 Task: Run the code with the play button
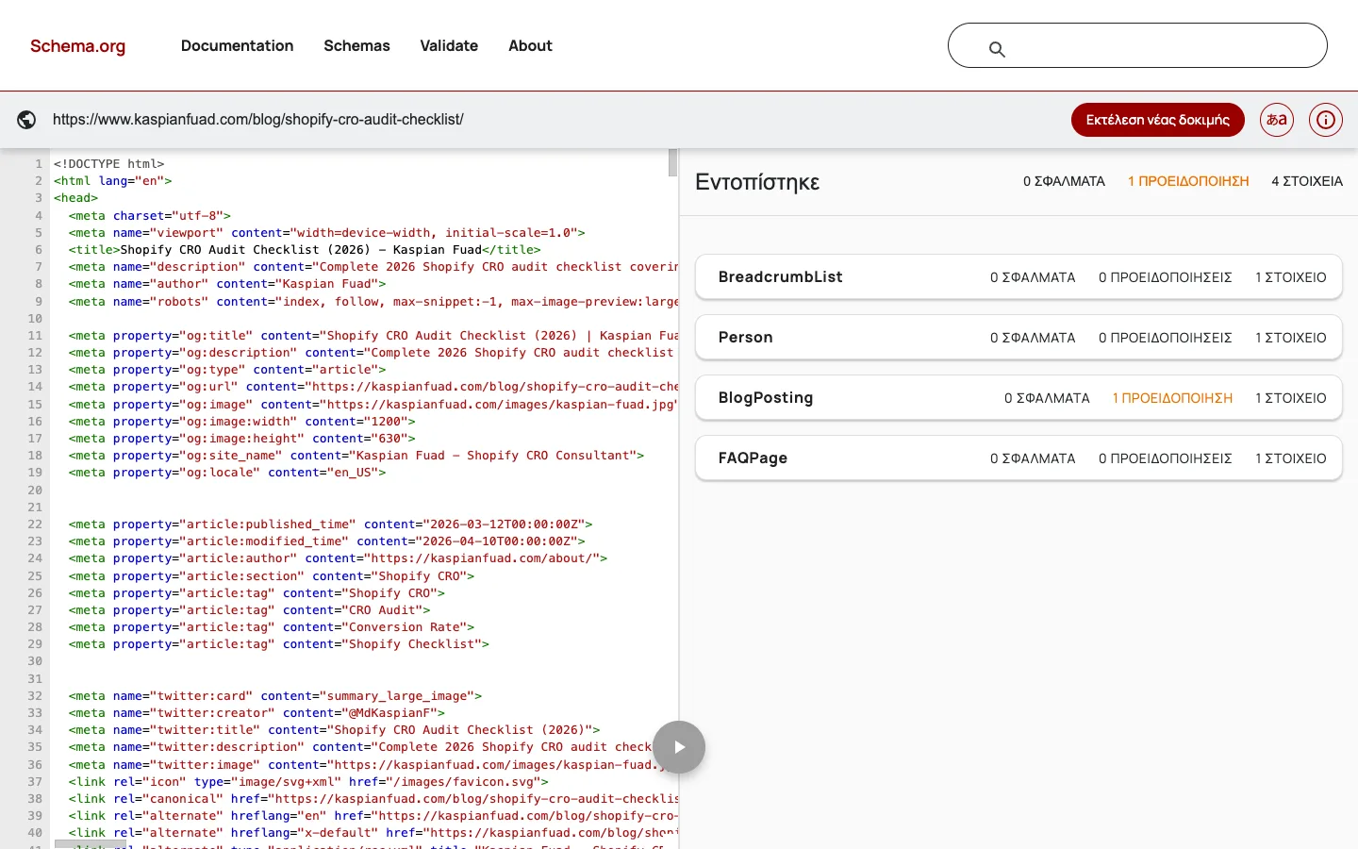(x=679, y=747)
